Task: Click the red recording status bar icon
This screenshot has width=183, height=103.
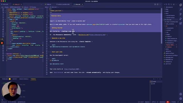Action: [168, 102]
